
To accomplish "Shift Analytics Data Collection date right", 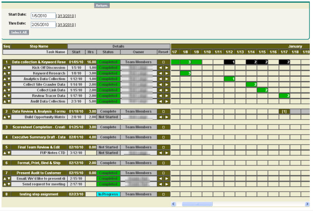I will click(x=167, y=79).
